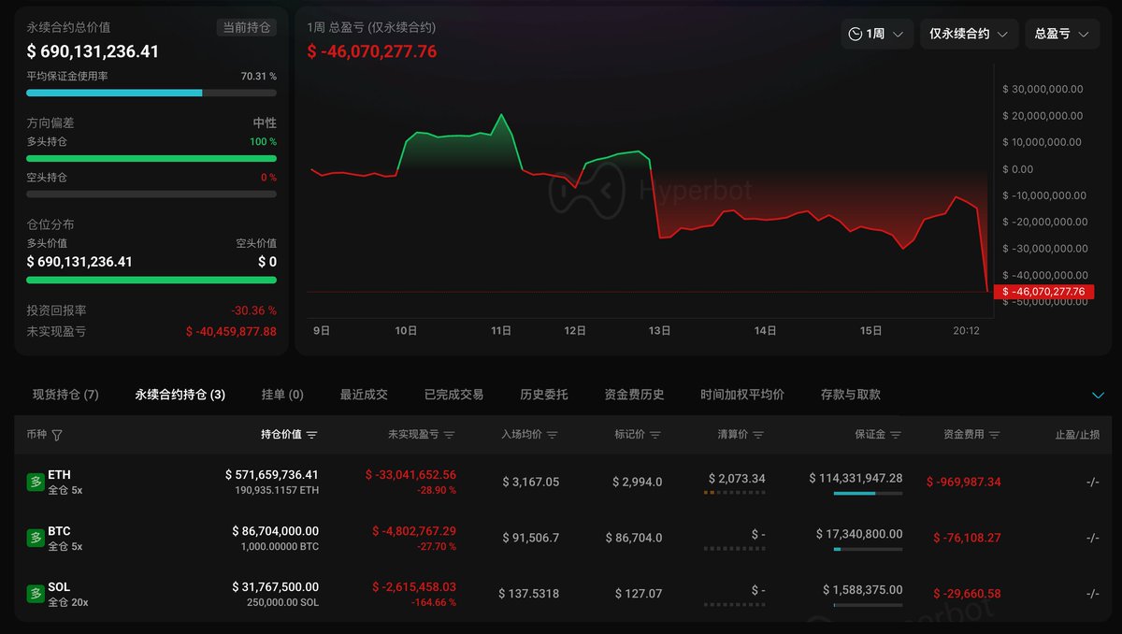Click SOL funding fee $-29,660.58

(x=967, y=594)
